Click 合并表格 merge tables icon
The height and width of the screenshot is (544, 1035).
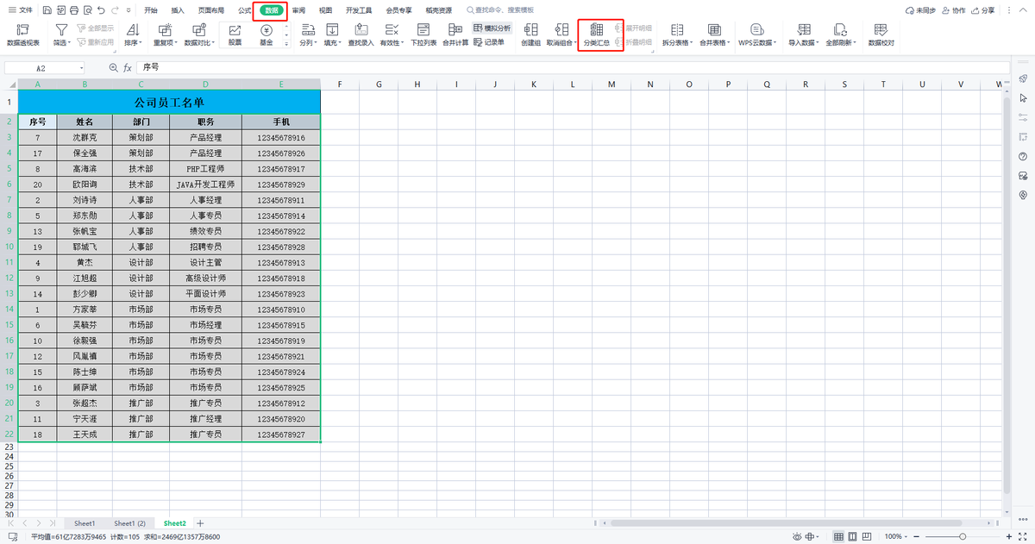[x=714, y=30]
